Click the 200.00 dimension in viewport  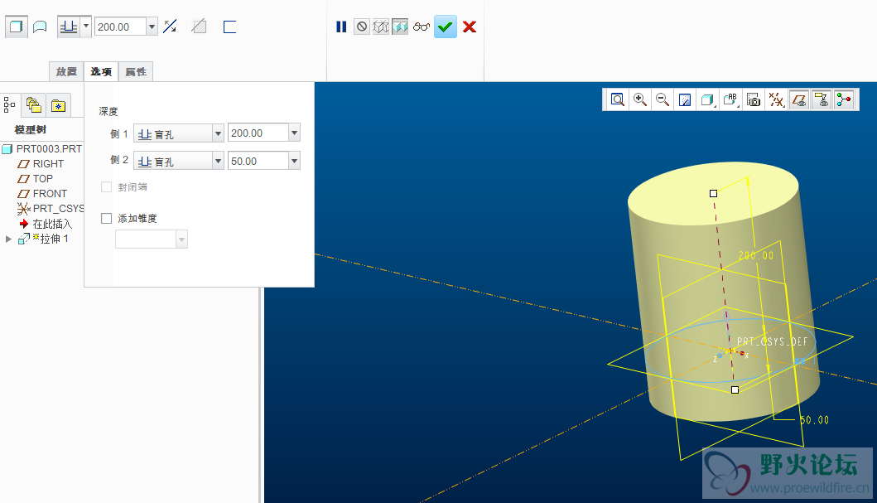(756, 256)
